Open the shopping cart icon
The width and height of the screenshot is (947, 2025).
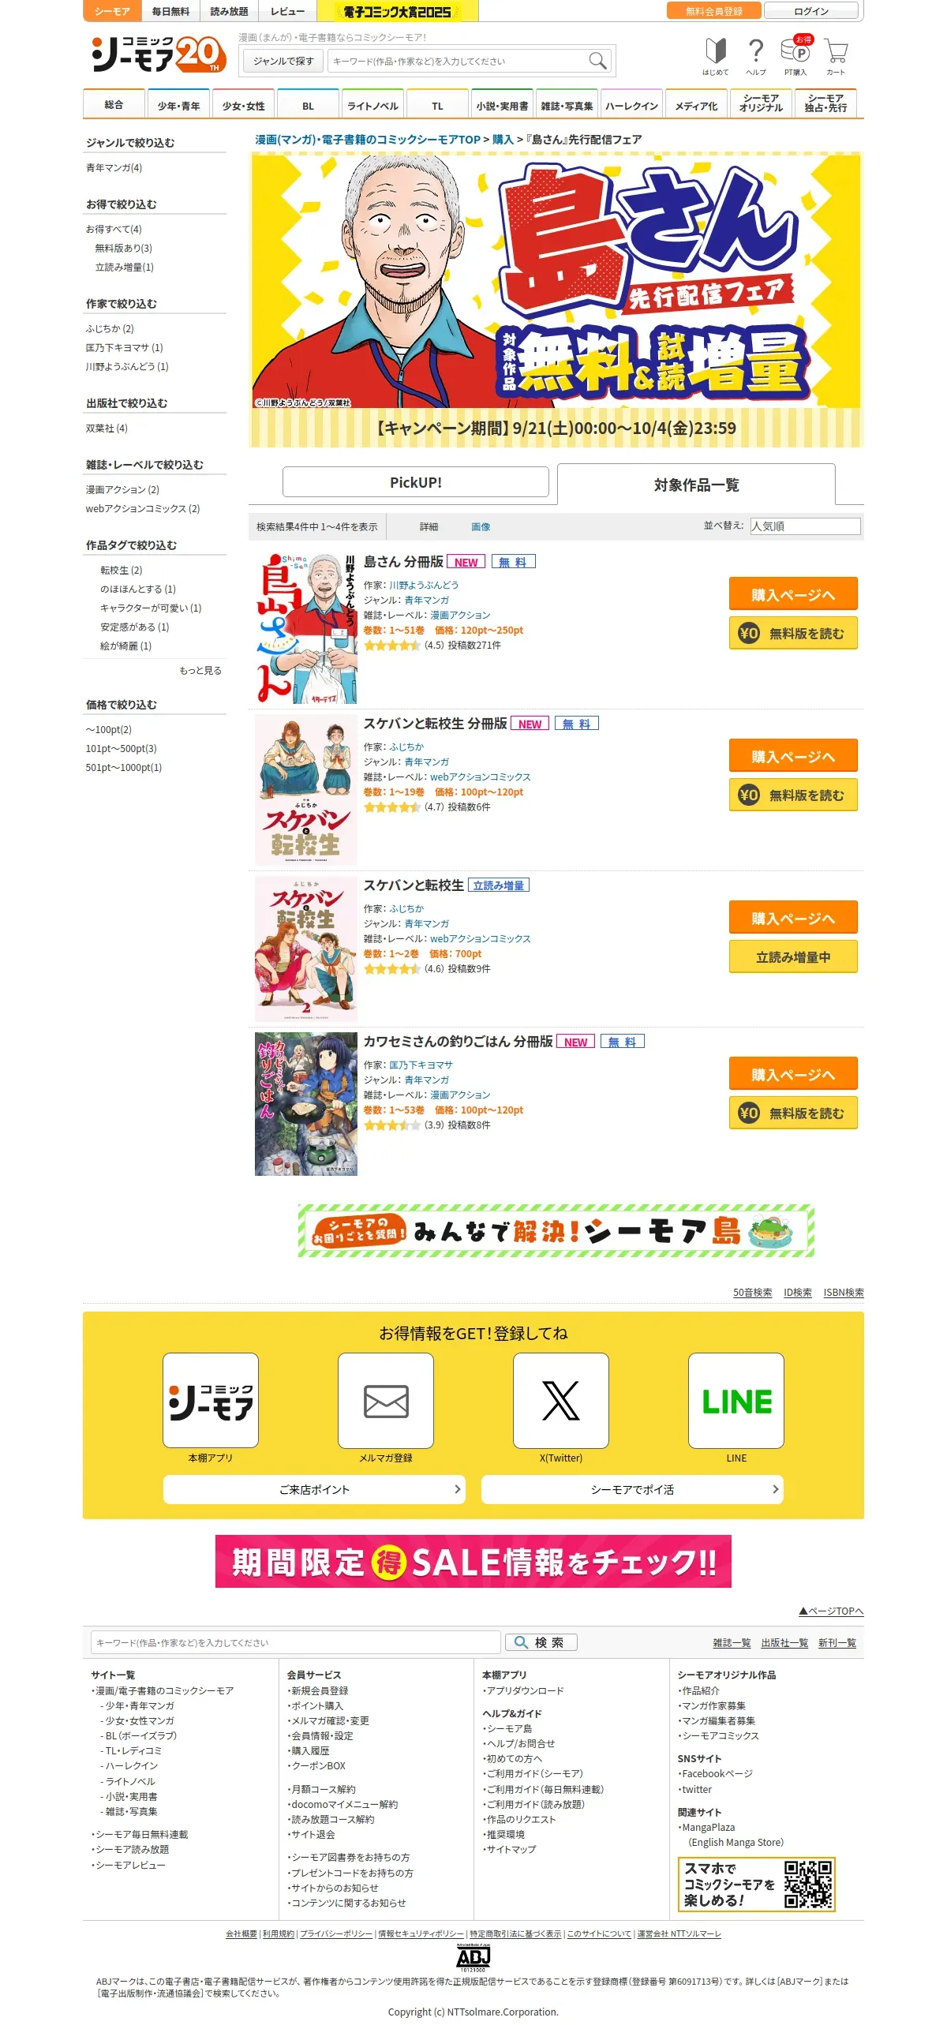[x=836, y=57]
